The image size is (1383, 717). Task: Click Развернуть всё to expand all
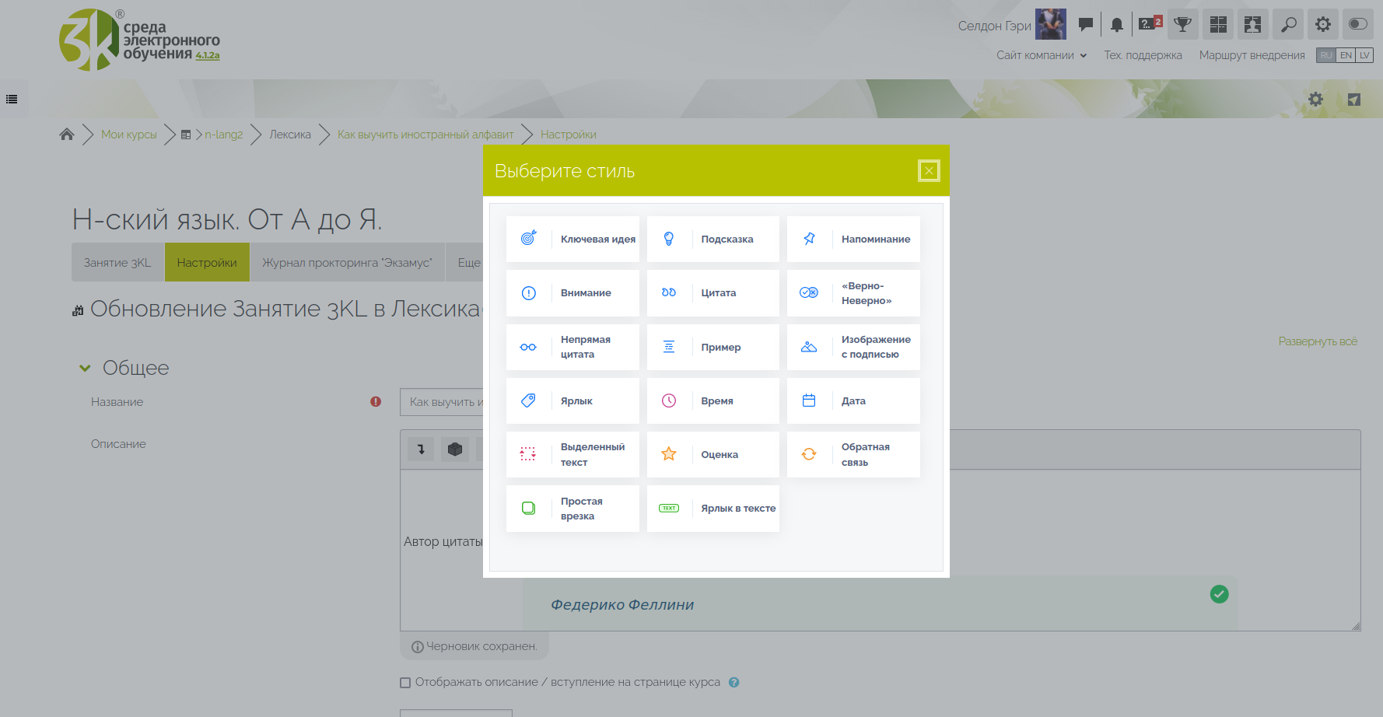(x=1317, y=341)
